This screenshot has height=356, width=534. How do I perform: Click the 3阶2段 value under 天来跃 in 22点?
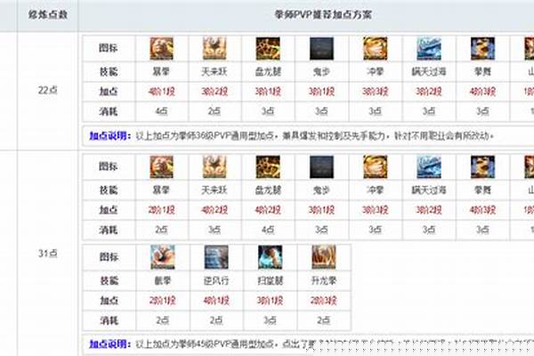[214, 92]
